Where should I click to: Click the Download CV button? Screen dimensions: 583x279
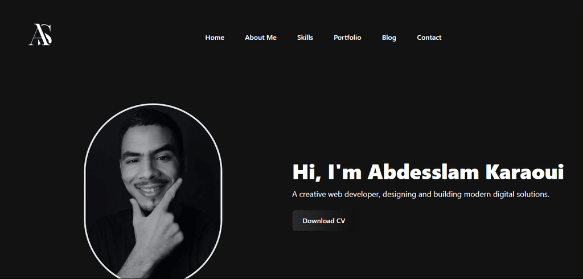pyautogui.click(x=323, y=220)
